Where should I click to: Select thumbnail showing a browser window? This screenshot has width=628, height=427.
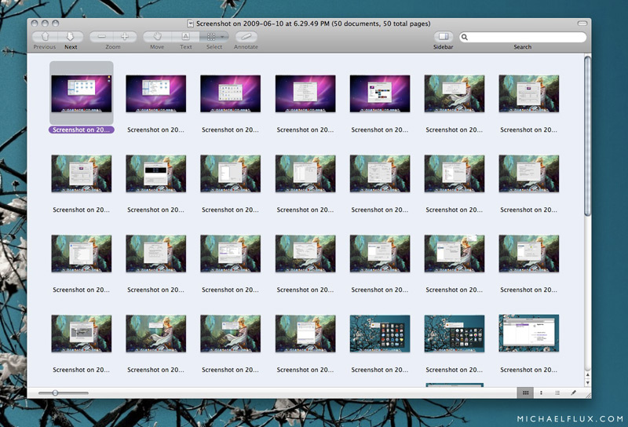(x=528, y=334)
